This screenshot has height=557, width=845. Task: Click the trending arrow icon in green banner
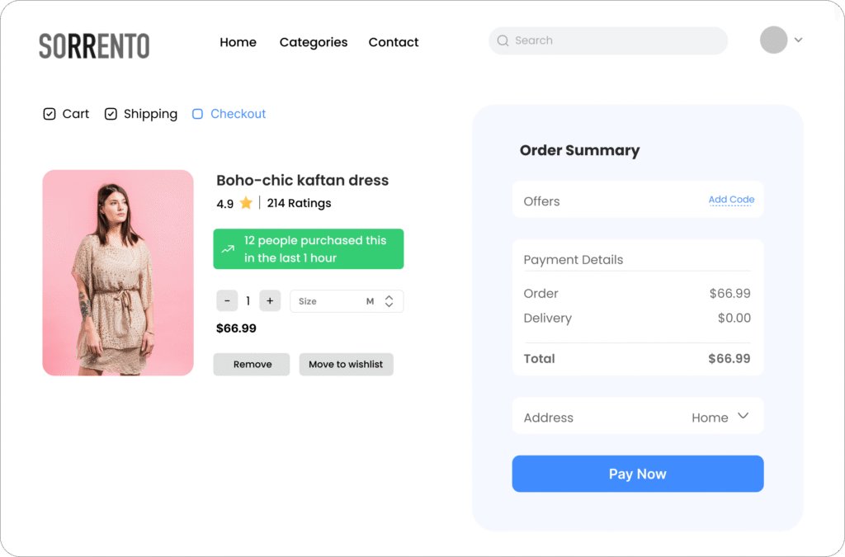pyautogui.click(x=229, y=249)
